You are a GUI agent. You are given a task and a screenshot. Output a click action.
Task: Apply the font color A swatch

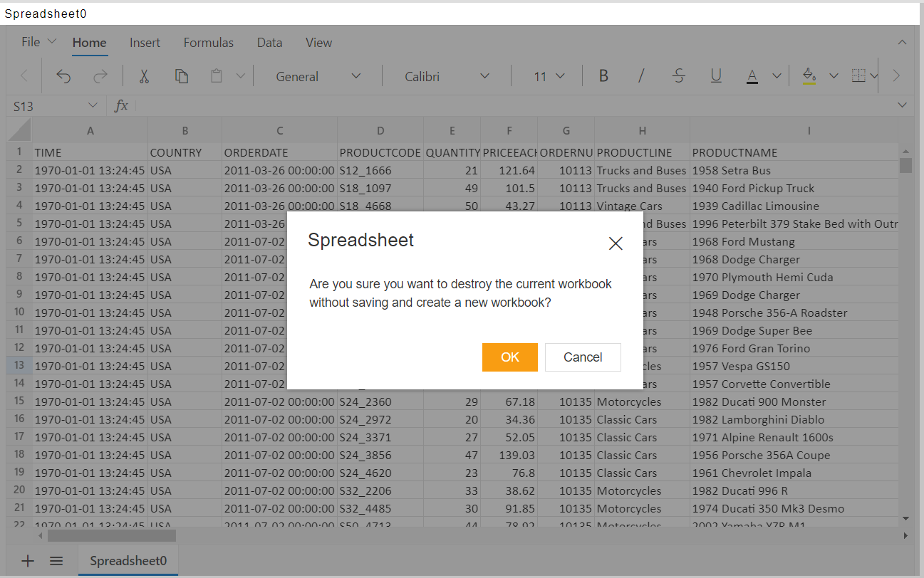tap(752, 76)
